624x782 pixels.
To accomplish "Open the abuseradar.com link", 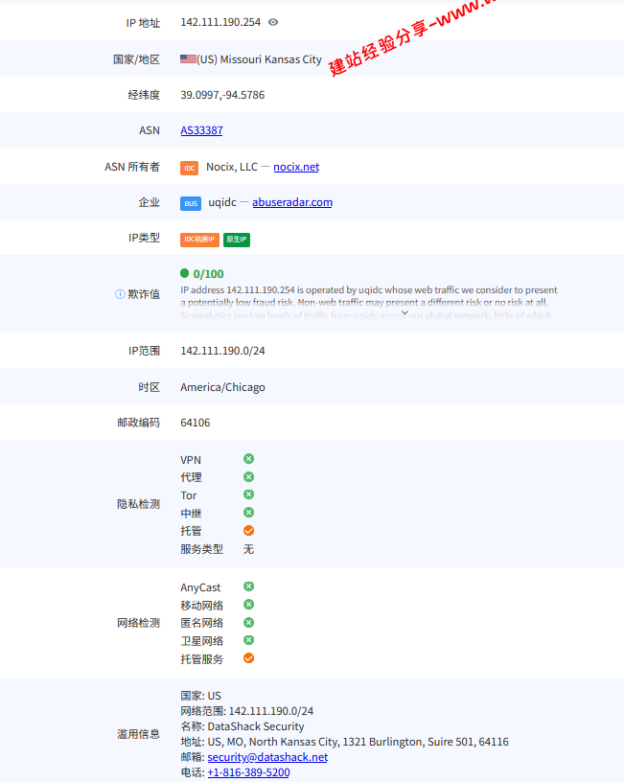I will click(292, 202).
